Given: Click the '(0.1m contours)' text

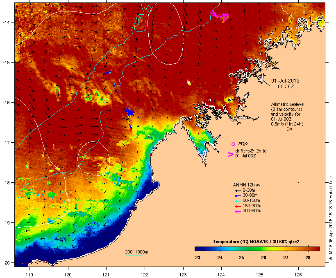Looking at the screenshot, I should [x=286, y=109].
